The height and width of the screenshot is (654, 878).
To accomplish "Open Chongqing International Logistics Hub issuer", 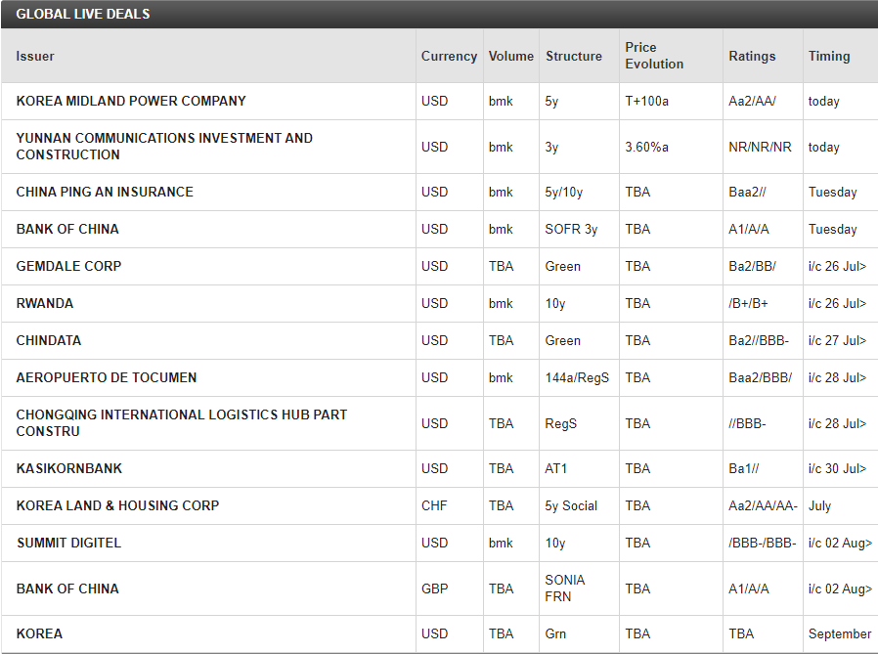I will point(182,422).
